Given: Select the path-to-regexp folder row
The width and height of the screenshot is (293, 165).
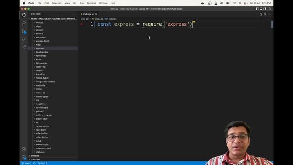Looking at the screenshot, I should tap(53, 115).
